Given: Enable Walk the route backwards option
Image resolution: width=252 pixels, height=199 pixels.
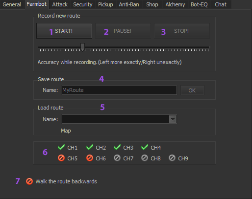Looking at the screenshot, I should [x=29, y=181].
